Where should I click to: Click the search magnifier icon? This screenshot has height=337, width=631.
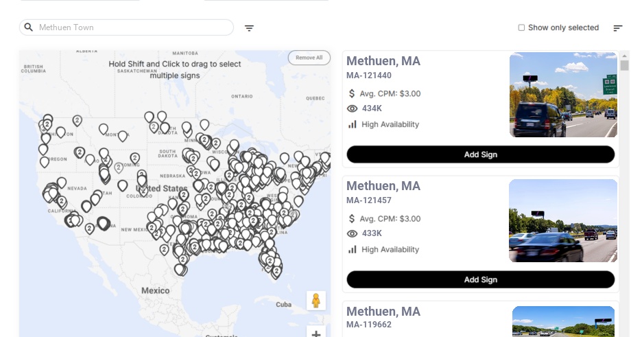(29, 27)
